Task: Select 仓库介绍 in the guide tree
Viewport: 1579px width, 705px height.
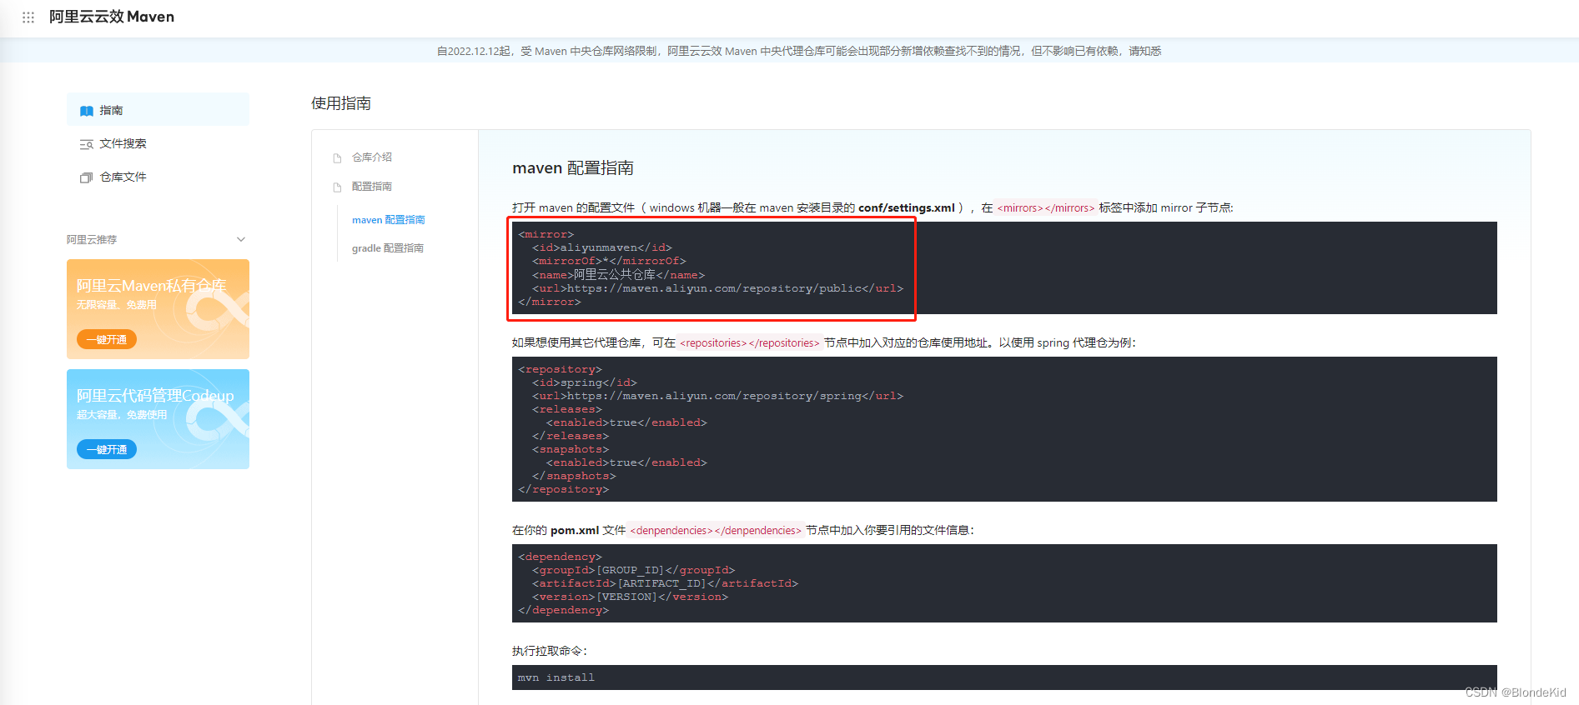Action: point(372,157)
